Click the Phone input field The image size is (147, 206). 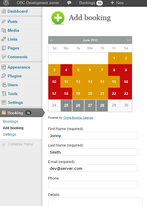click(93, 185)
